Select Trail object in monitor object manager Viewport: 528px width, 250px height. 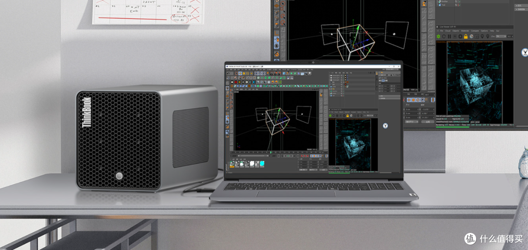click(443, 5)
